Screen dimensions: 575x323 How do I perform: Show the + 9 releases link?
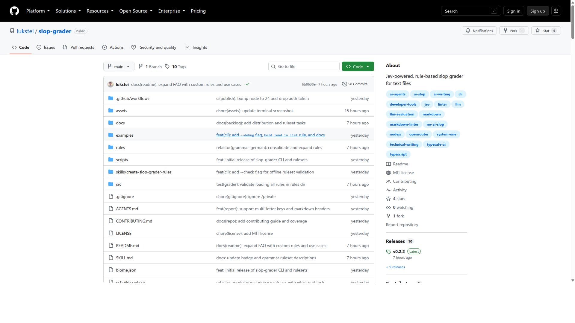(395, 267)
